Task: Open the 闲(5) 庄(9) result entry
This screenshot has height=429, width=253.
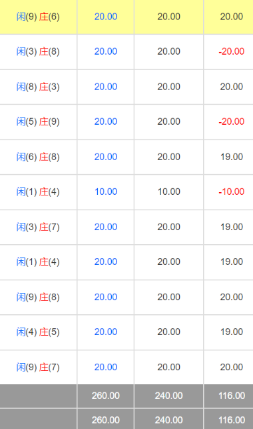Action: coord(38,121)
